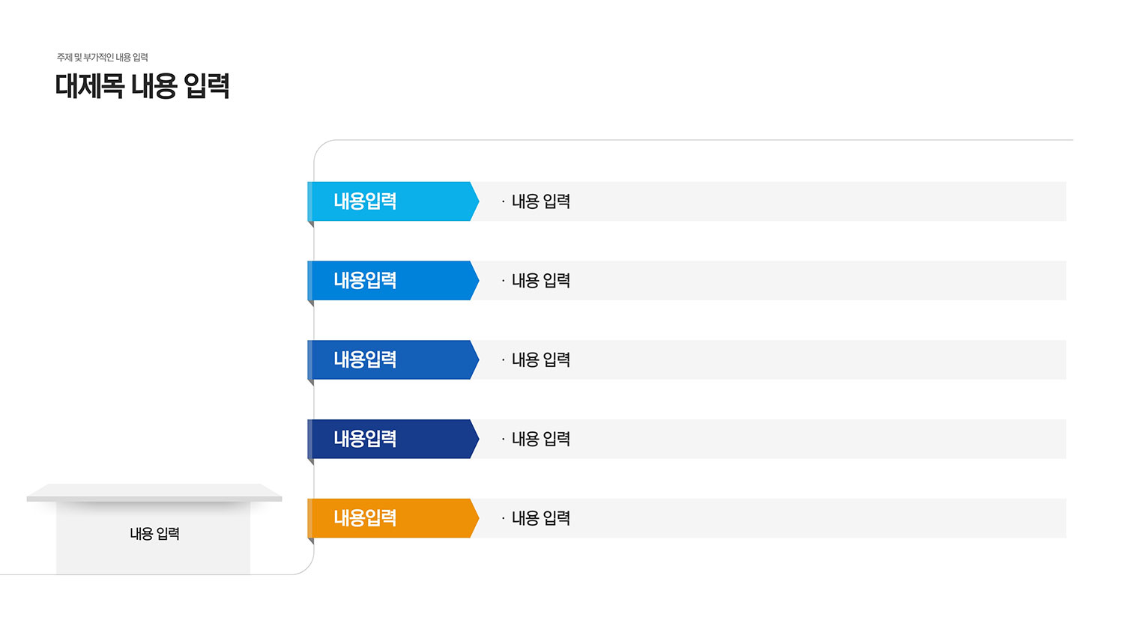Select the small subtitle text above the title
Image resolution: width=1124 pixels, height=632 pixels.
pos(103,58)
